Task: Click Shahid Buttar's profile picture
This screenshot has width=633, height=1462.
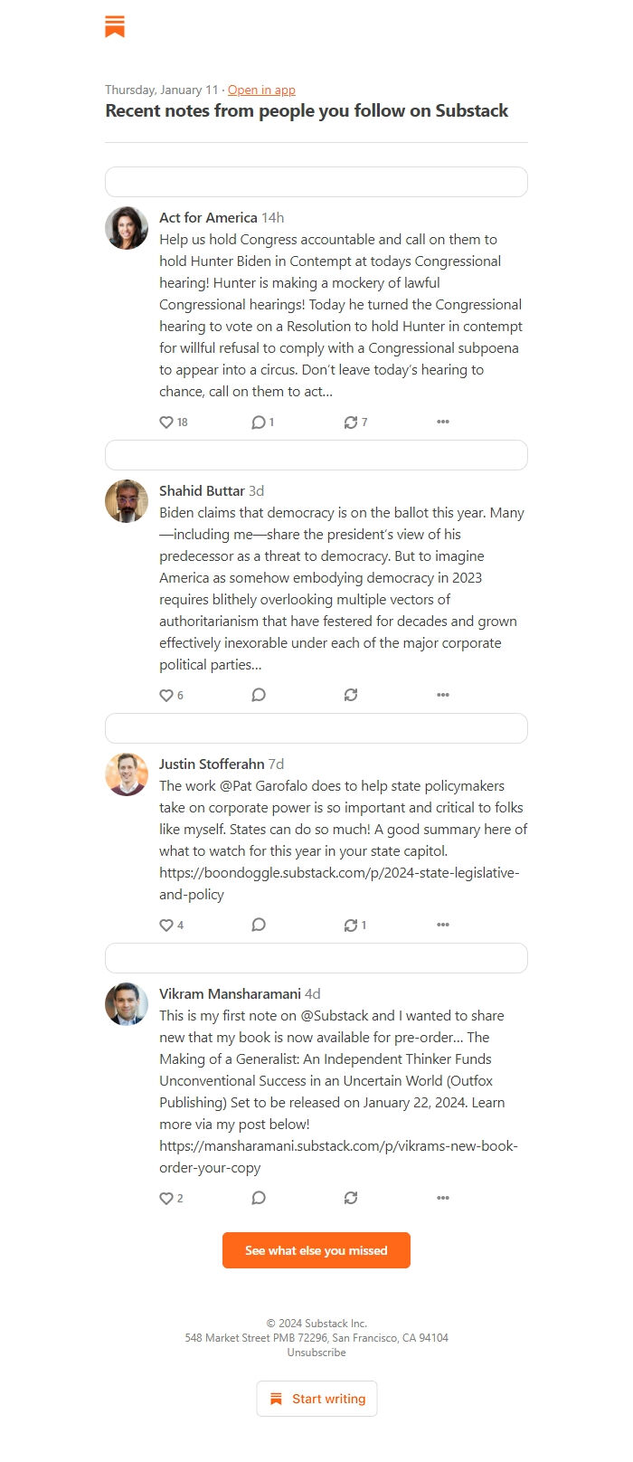Action: 127,501
